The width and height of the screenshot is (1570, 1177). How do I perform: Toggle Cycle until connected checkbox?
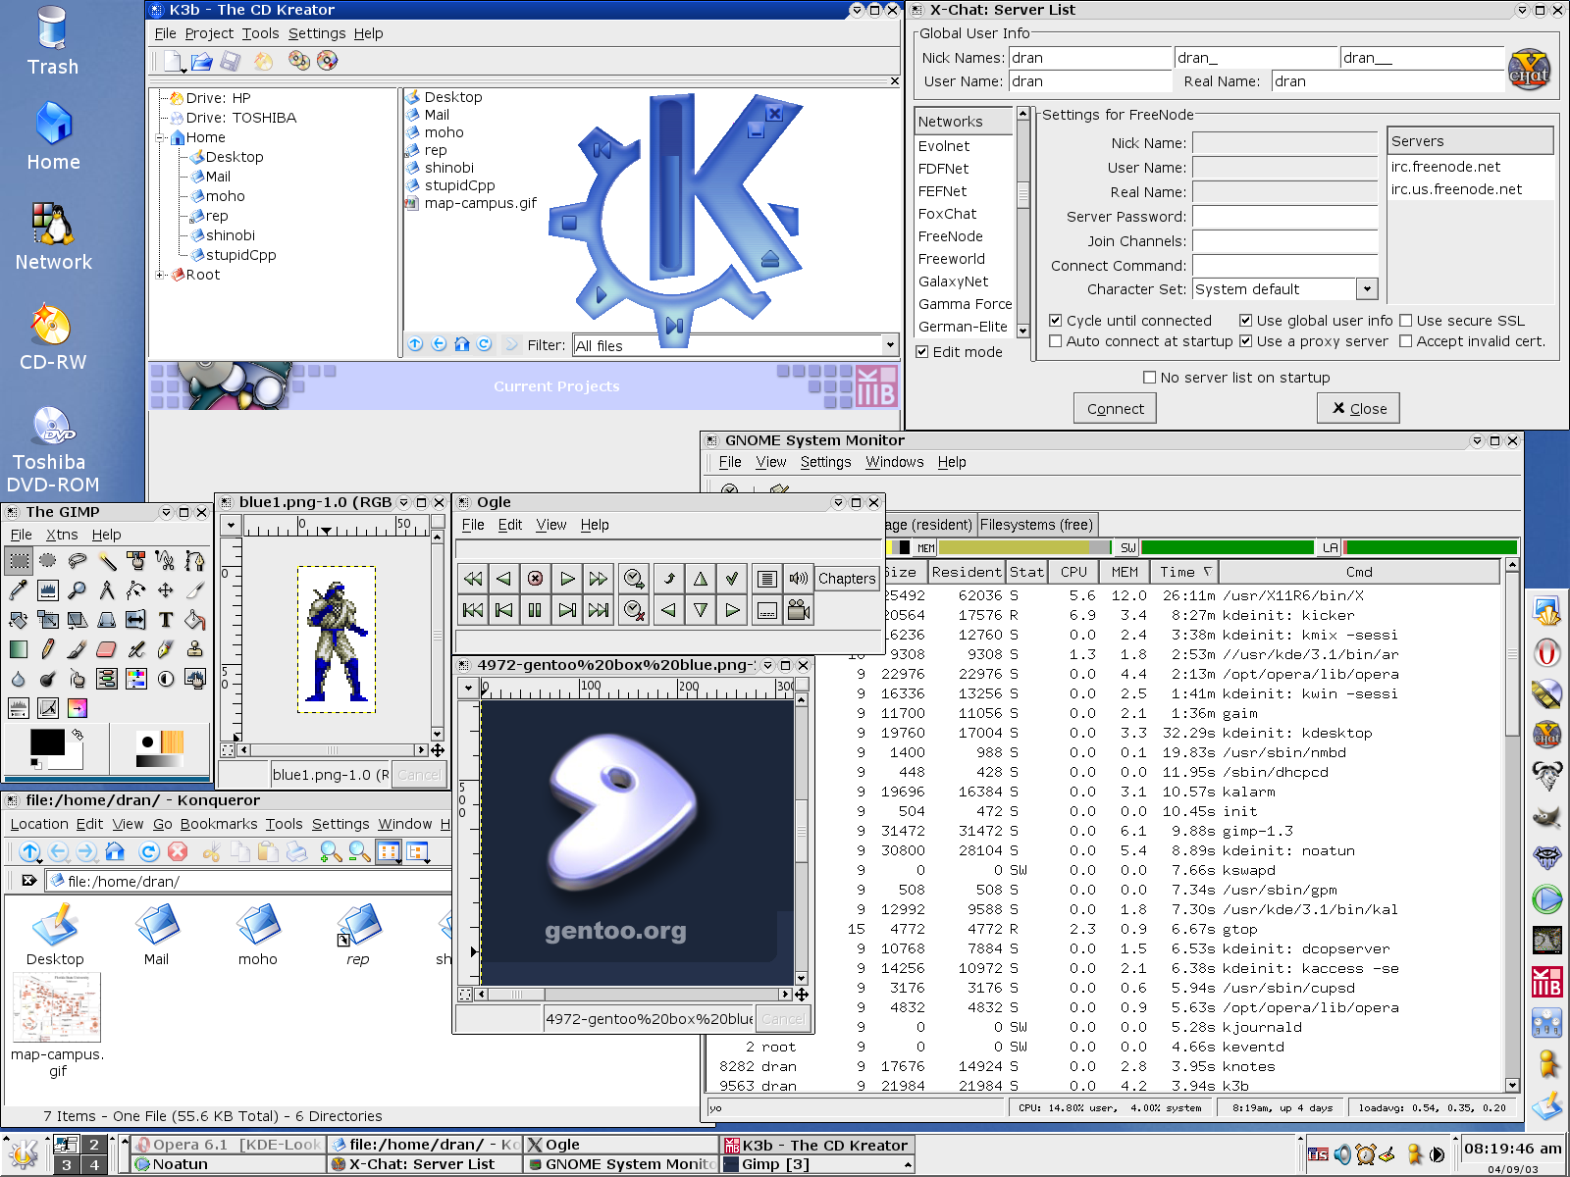tap(1056, 321)
